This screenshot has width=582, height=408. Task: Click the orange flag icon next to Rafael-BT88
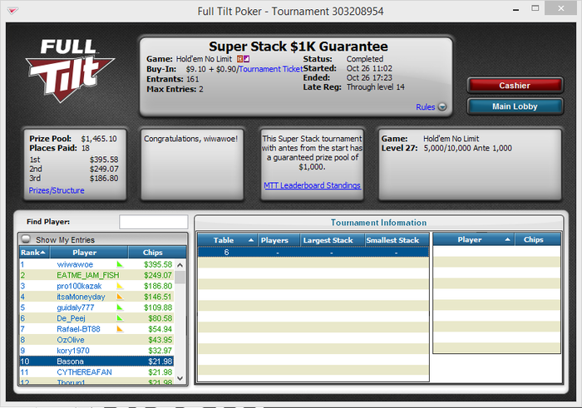(120, 328)
